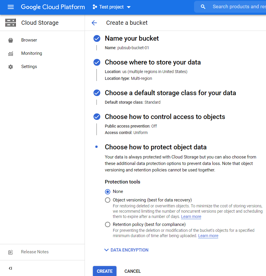266x276 pixels.
Task: Collapse the sidebar with the bottom-left arrow
Action: click(10, 268)
